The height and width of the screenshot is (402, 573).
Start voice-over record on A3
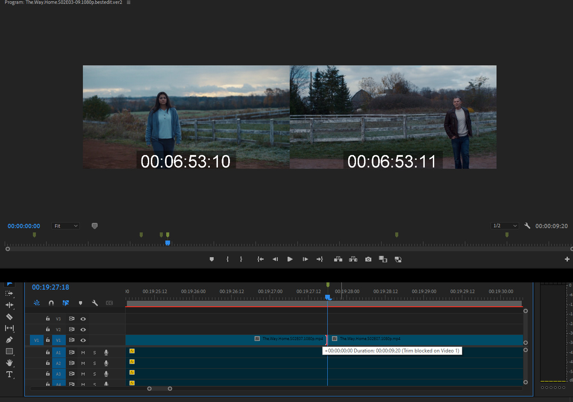tap(106, 374)
